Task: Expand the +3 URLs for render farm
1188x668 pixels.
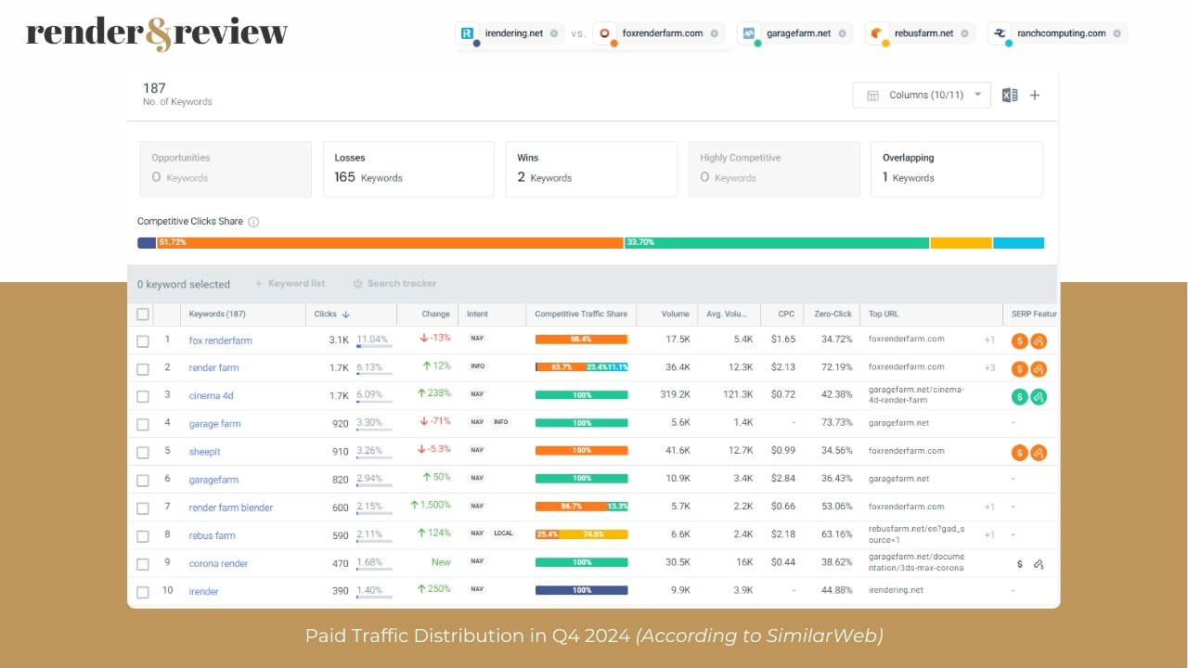Action: (x=989, y=367)
